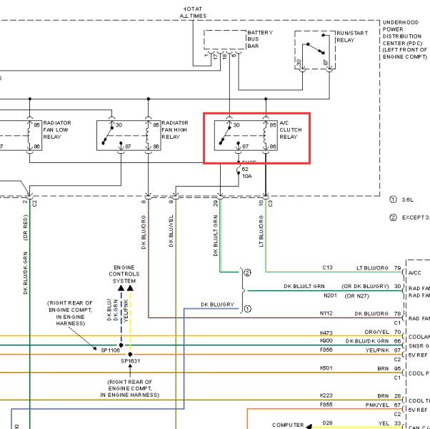Click the "ORG/YEL" wire color label

point(377,332)
